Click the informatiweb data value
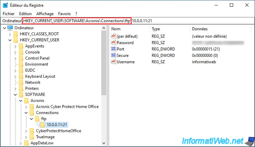This screenshot has width=255, height=147. pyautogui.click(x=204, y=62)
